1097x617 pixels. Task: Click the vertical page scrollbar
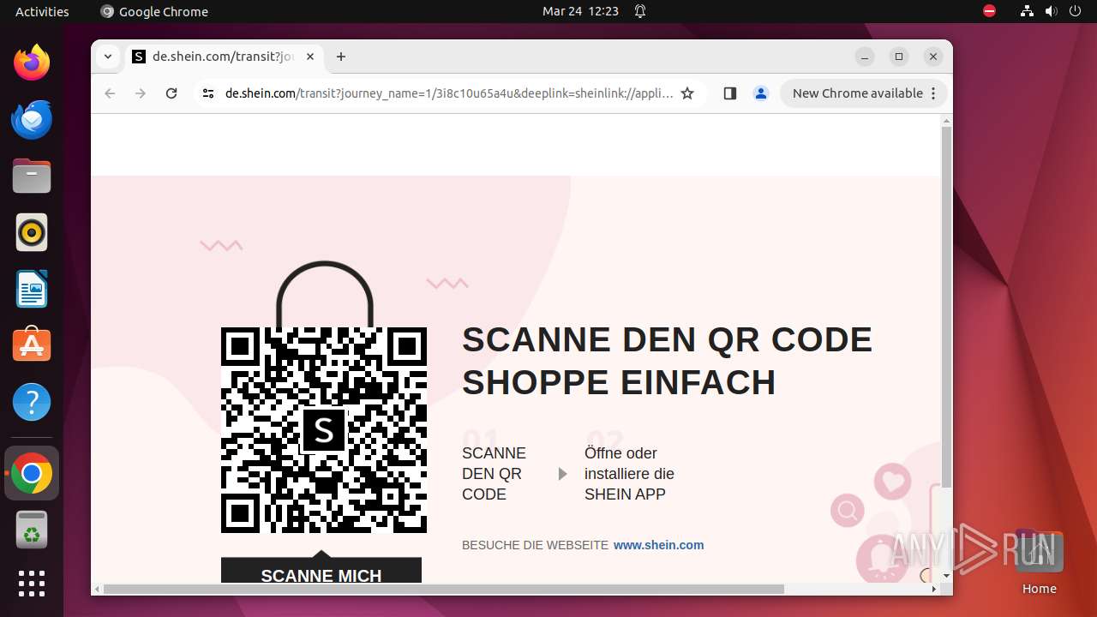tap(946, 307)
